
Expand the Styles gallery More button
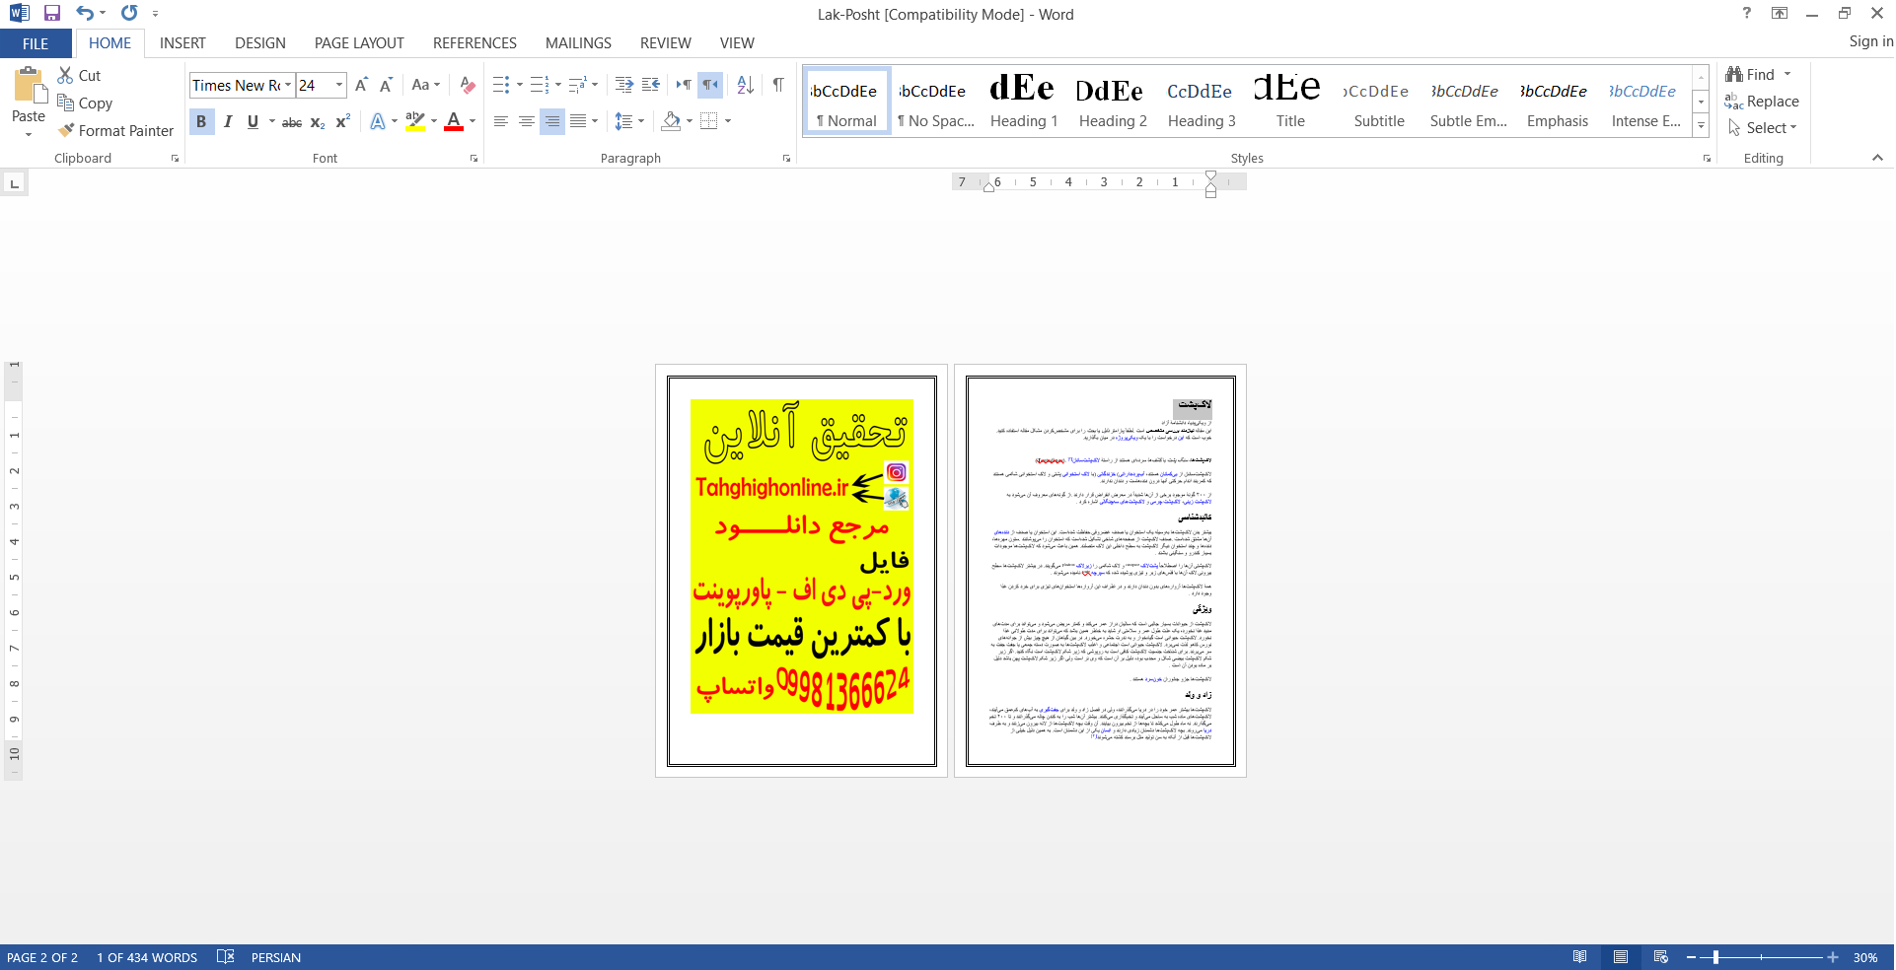point(1701,126)
